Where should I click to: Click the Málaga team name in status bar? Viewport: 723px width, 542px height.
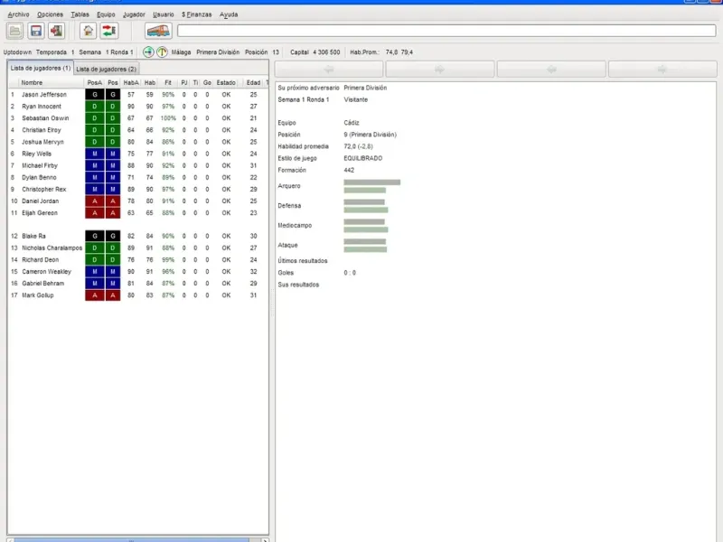tap(182, 52)
